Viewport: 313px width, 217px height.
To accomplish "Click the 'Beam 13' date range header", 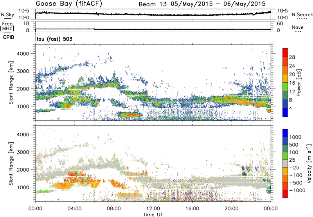I will (202, 4).
